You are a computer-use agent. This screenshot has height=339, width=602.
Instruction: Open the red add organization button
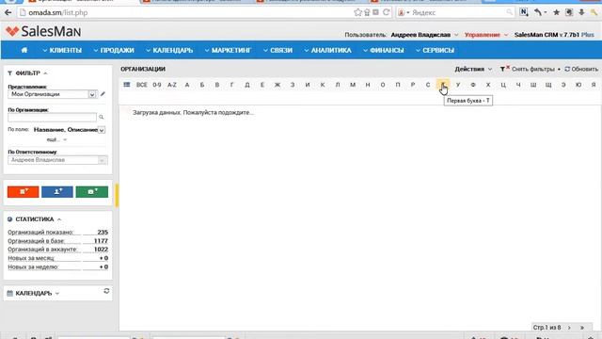[x=23, y=191]
